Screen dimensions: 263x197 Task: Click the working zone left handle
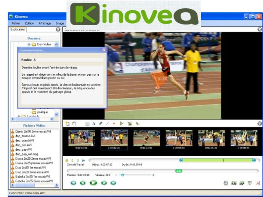coord(181,160)
